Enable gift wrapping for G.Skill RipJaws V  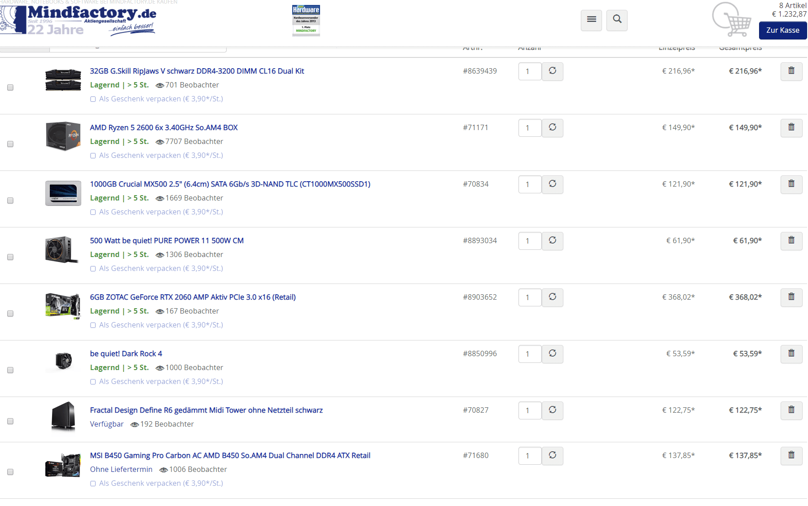(x=93, y=99)
